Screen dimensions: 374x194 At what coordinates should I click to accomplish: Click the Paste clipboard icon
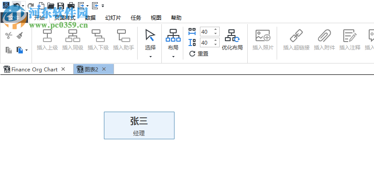point(20,50)
